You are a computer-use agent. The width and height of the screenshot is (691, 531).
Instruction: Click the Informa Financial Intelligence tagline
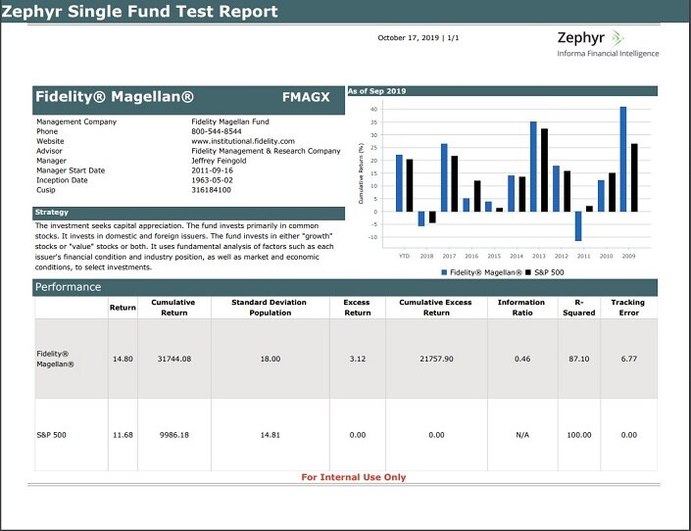pos(608,53)
